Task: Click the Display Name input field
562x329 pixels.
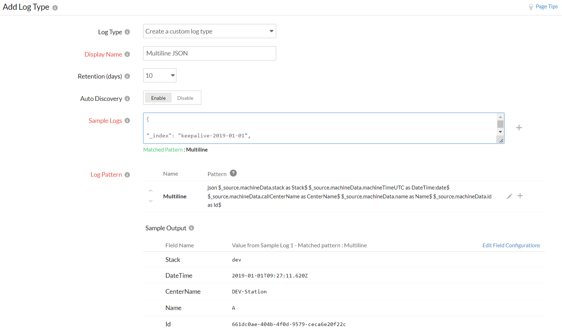Action: [x=209, y=53]
